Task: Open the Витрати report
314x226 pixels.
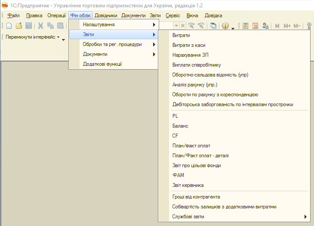Action: (239, 35)
